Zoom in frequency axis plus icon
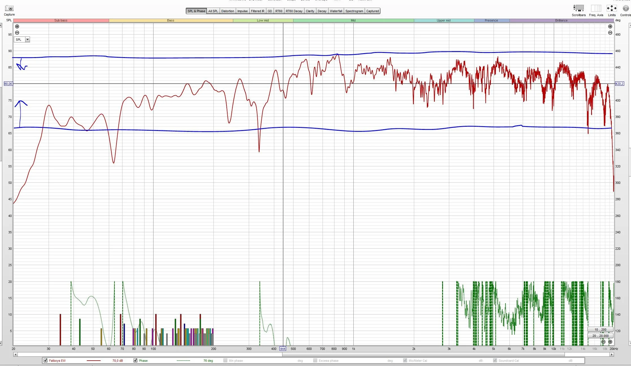 [610, 342]
